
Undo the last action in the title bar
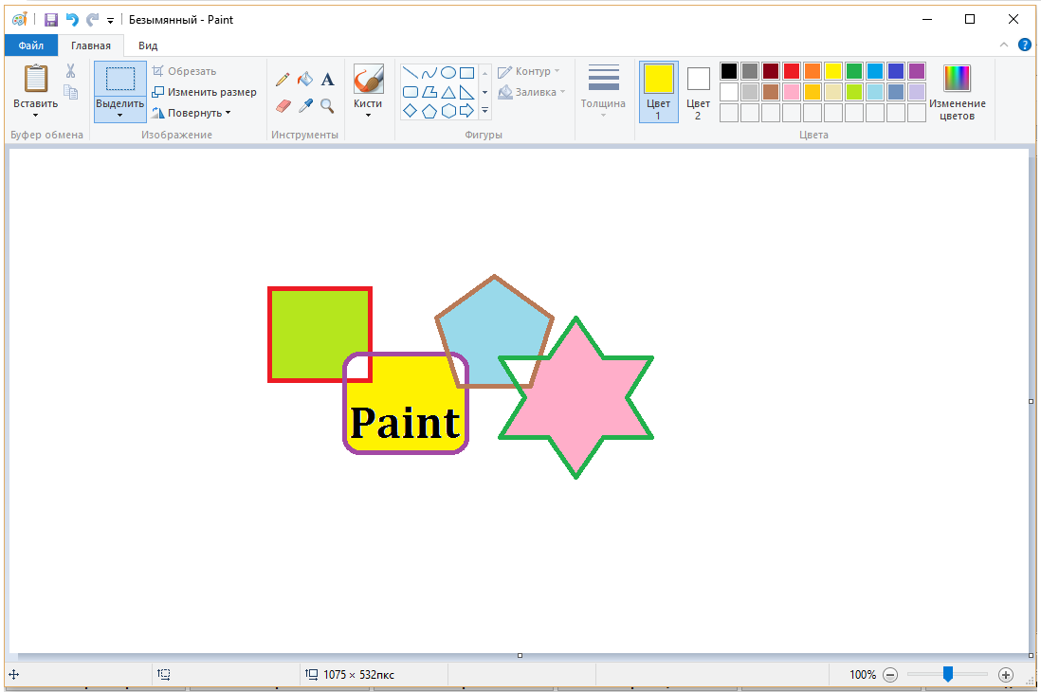tap(72, 19)
